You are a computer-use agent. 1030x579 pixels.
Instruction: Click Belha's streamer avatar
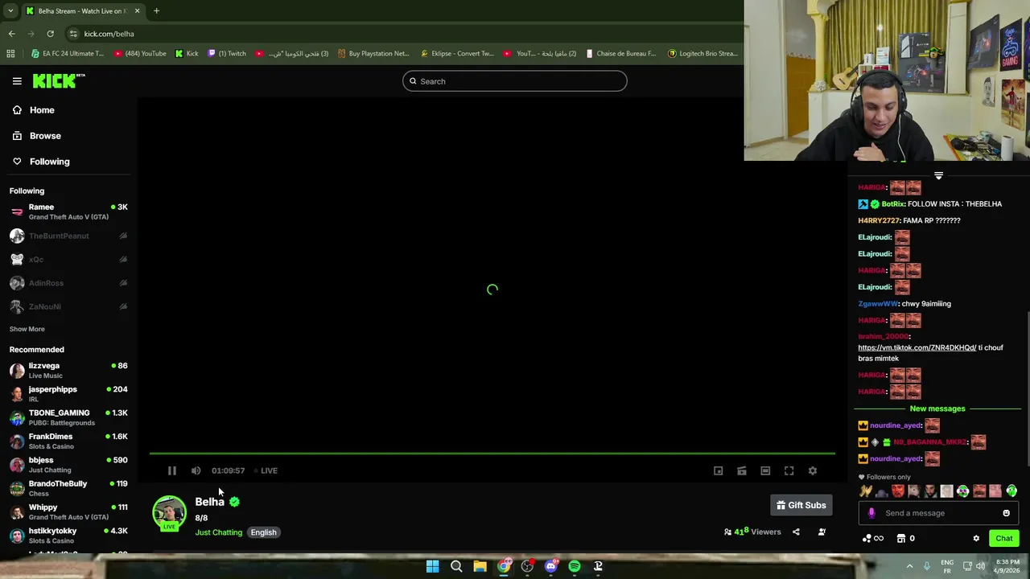tap(169, 513)
